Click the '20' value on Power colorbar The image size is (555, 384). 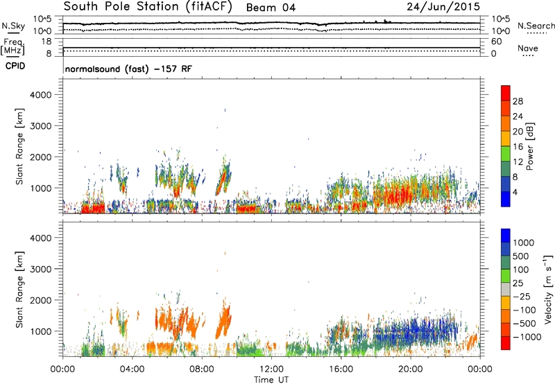518,132
